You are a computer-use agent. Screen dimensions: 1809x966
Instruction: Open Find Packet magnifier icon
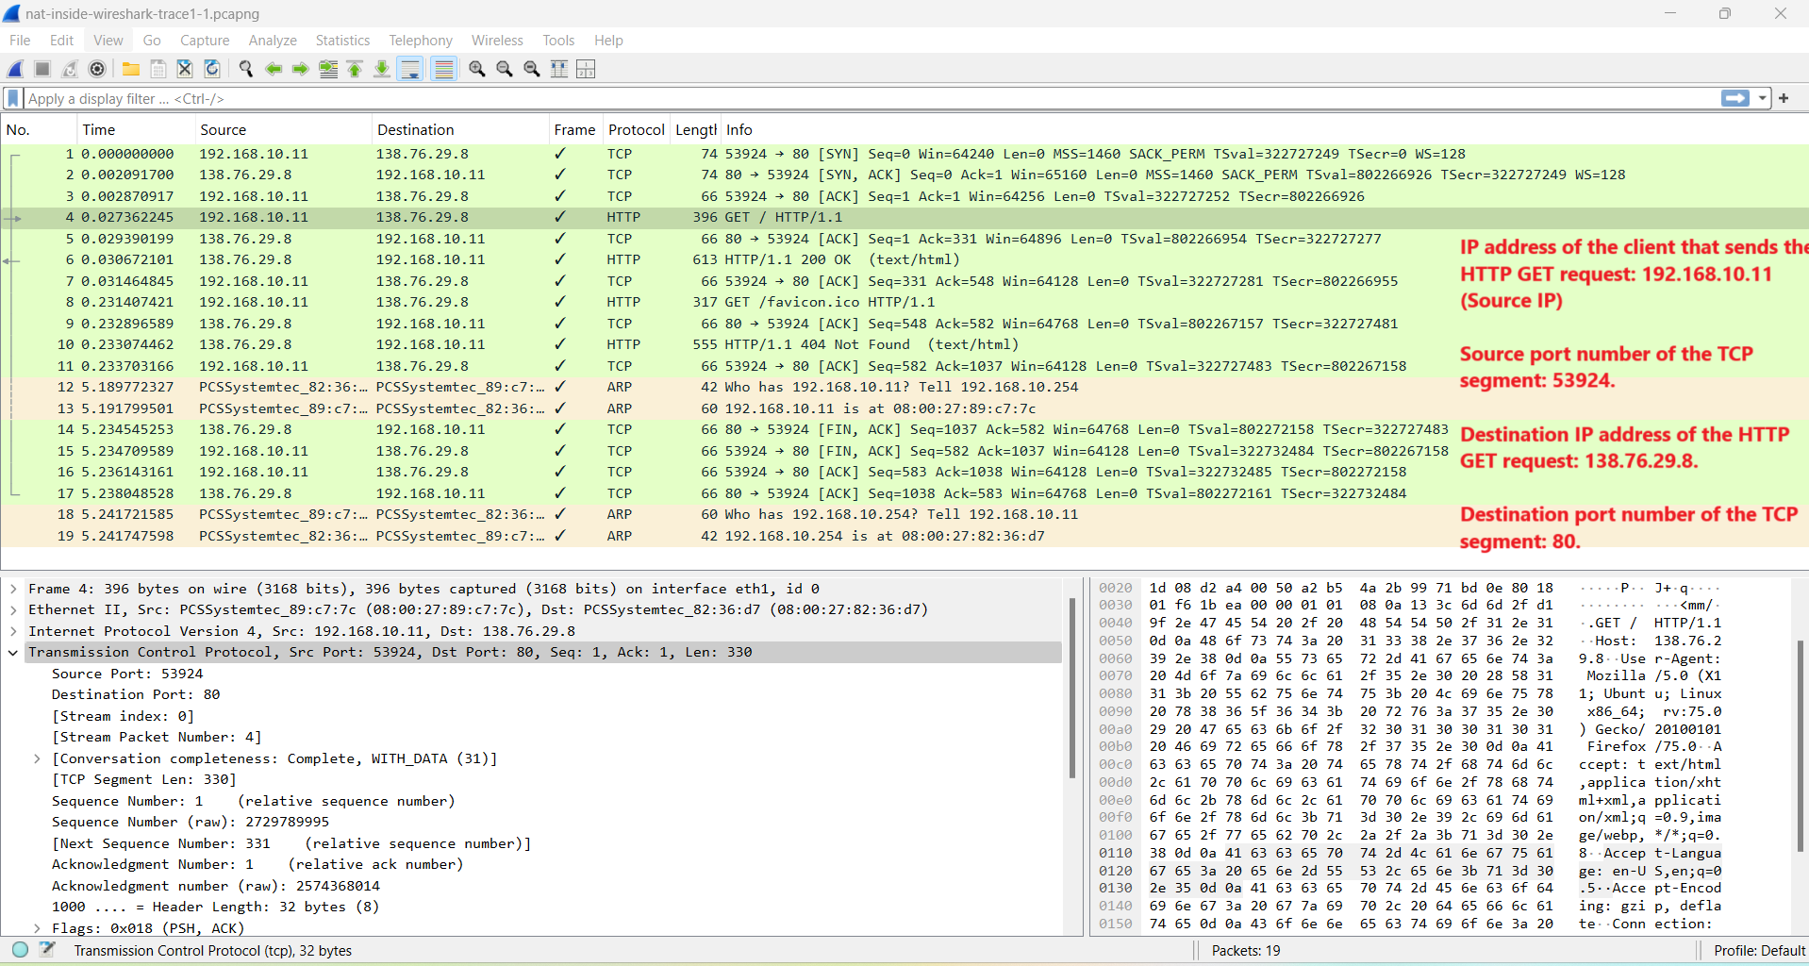(x=246, y=69)
